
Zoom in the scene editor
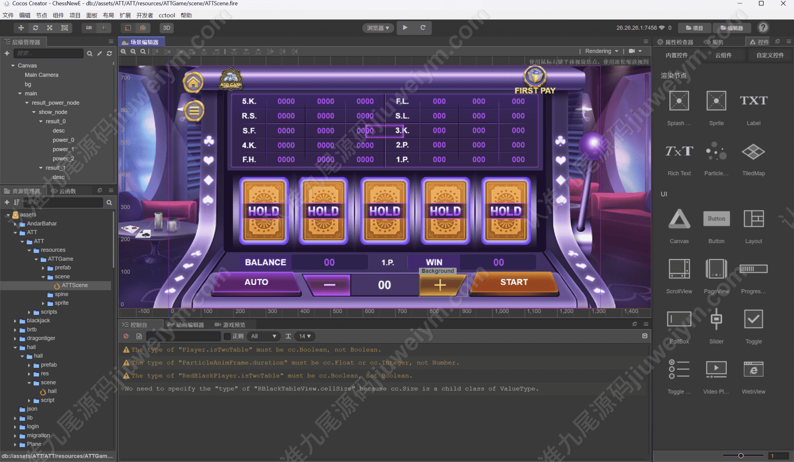(123, 51)
